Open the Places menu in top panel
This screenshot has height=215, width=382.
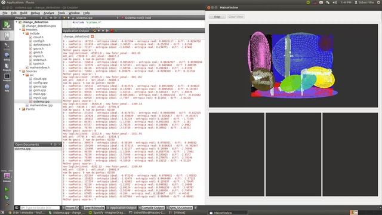coord(30,2)
